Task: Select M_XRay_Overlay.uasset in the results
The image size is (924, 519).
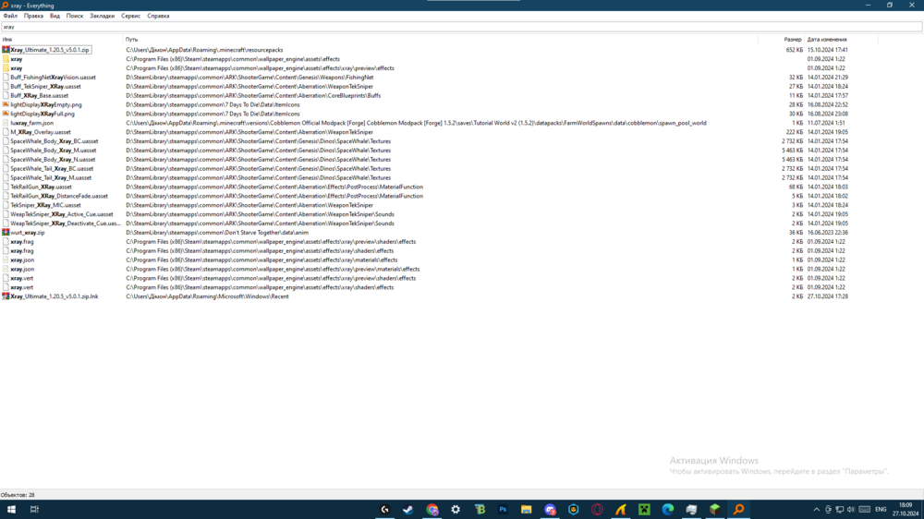Action: click(40, 132)
